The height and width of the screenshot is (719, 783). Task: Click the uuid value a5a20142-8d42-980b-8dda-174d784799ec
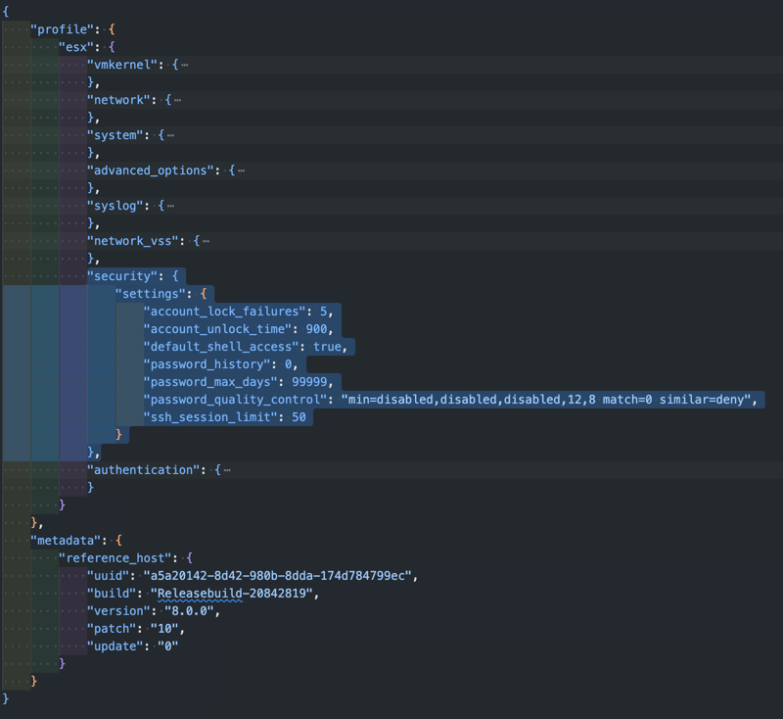278,576
